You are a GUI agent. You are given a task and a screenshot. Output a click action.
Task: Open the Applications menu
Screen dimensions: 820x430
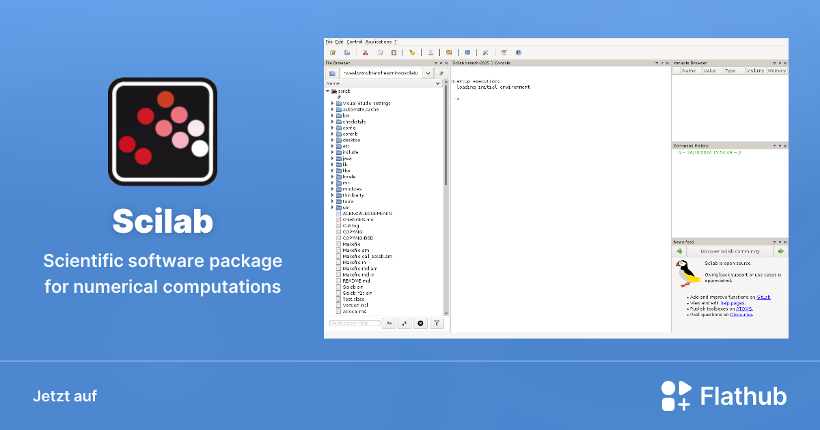(x=378, y=41)
